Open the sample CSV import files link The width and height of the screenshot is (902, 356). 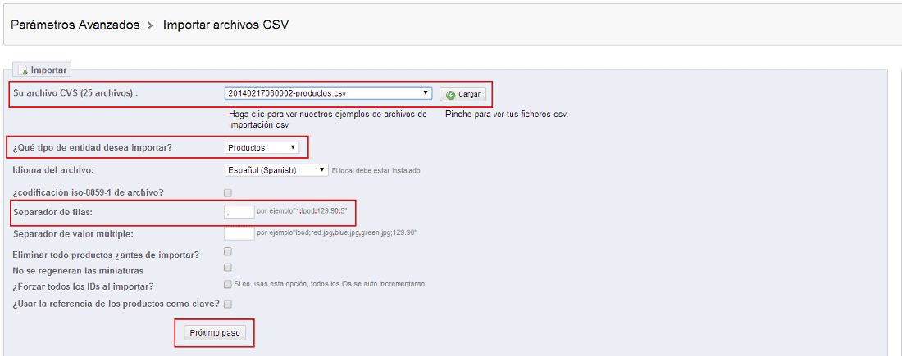[327, 119]
